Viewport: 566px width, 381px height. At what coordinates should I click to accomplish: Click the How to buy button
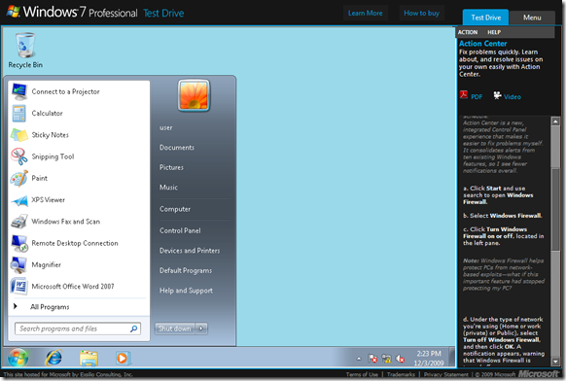[x=421, y=13]
